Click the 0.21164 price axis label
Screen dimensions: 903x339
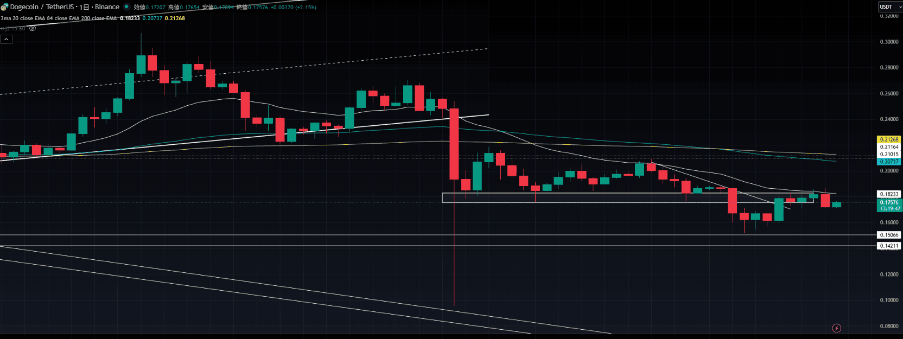click(889, 147)
